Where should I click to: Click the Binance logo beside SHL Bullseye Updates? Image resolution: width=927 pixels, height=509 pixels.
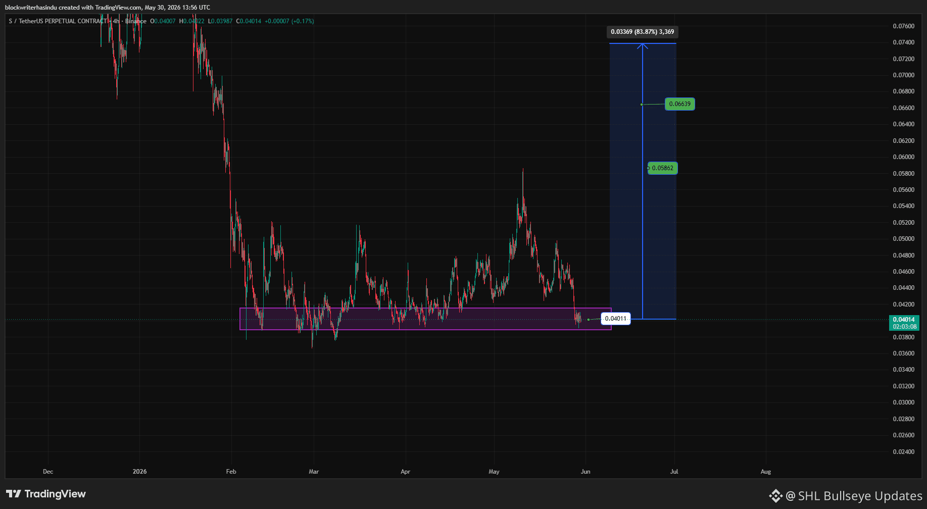775,496
